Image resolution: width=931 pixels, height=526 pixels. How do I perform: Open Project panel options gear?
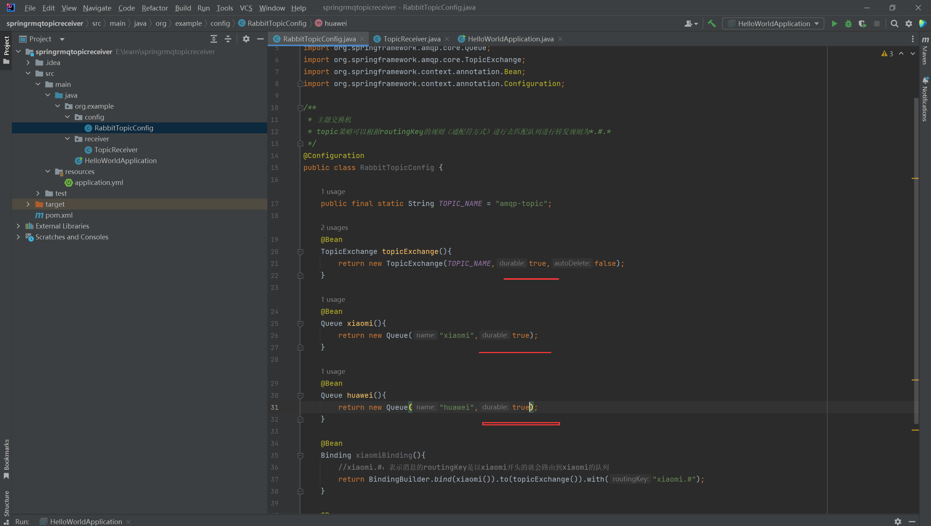[x=246, y=39]
